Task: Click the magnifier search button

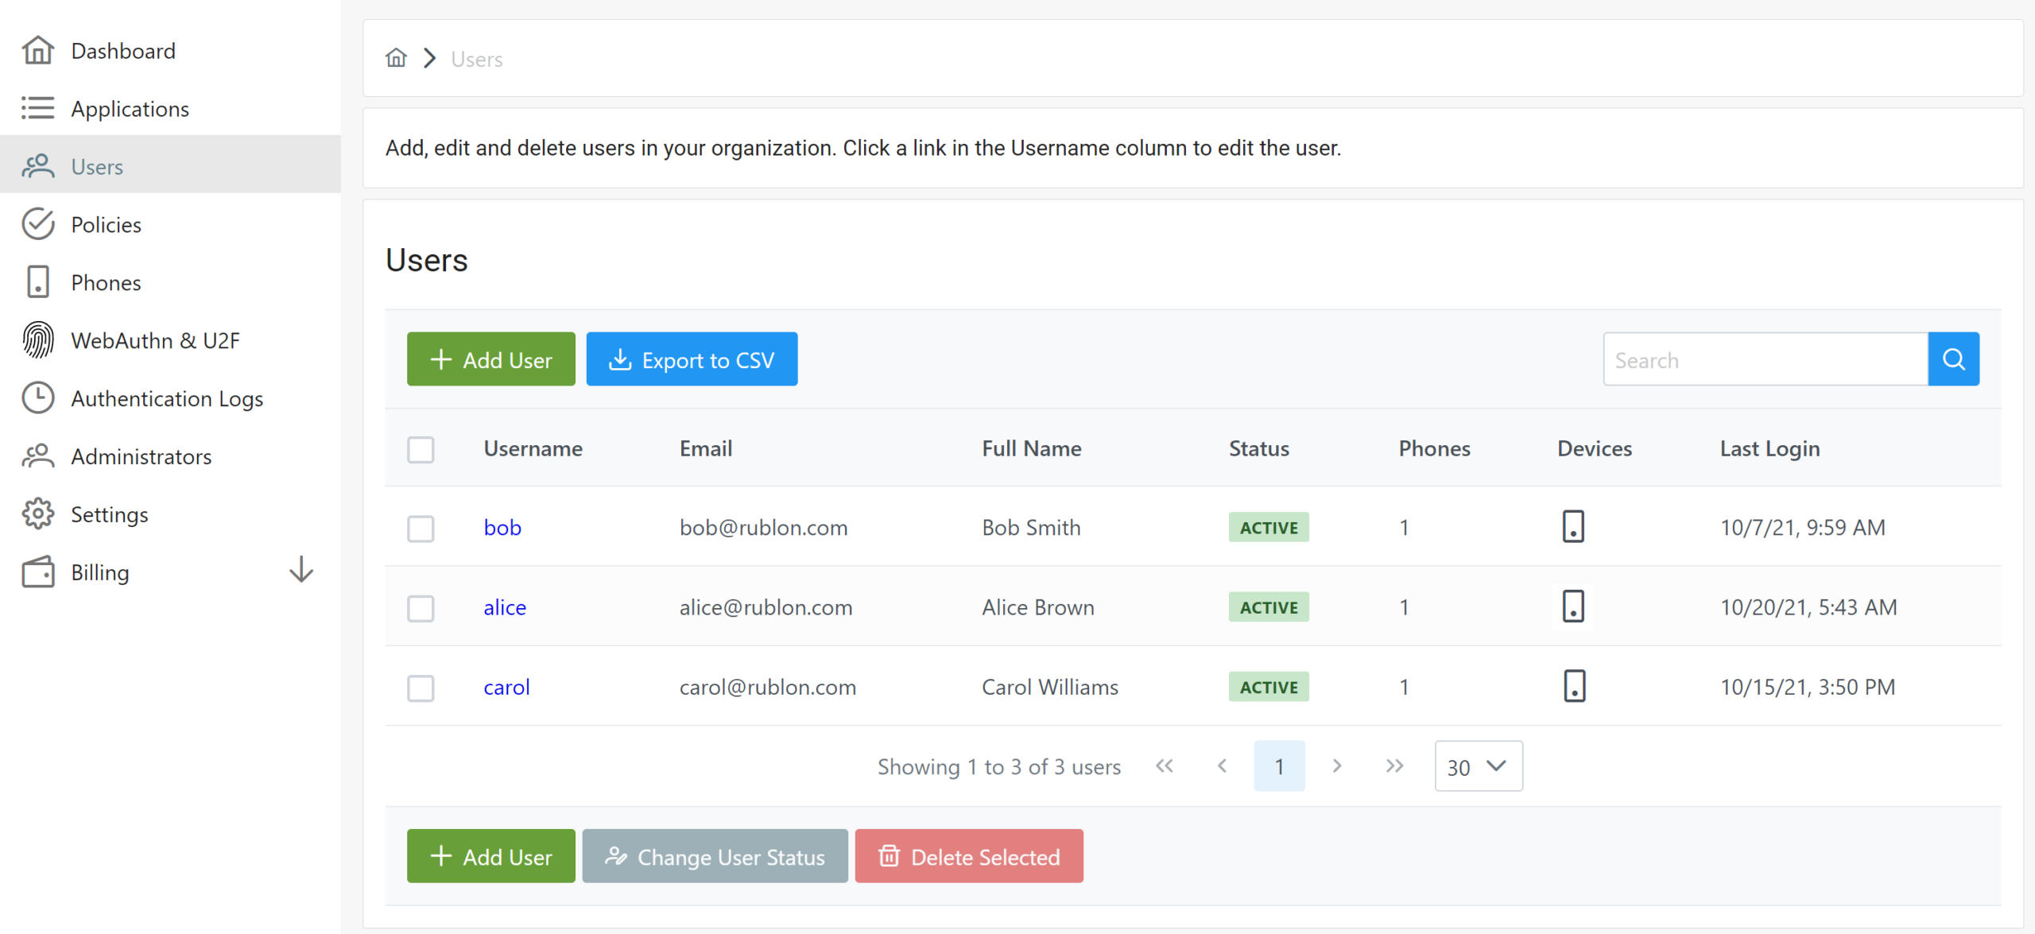Action: 1953,360
